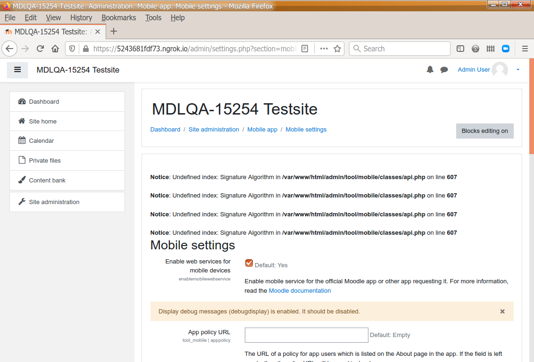Focus the Firefox Search box
The width and height of the screenshot is (534, 362).
pyautogui.click(x=400, y=49)
